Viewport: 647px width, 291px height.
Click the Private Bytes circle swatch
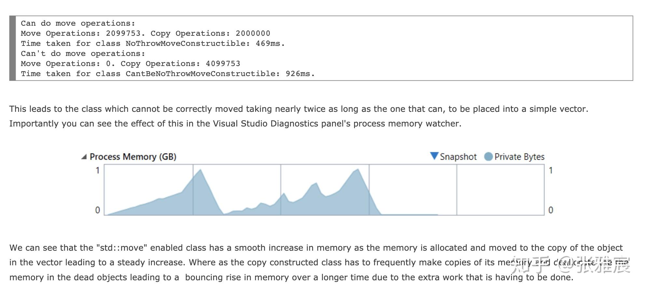click(x=488, y=157)
